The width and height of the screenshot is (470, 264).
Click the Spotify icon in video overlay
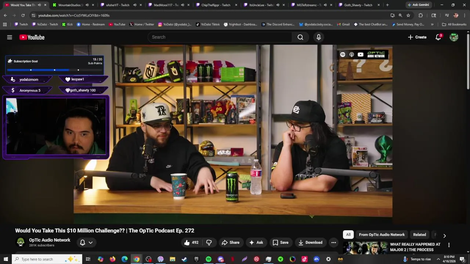pyautogui.click(x=343, y=55)
